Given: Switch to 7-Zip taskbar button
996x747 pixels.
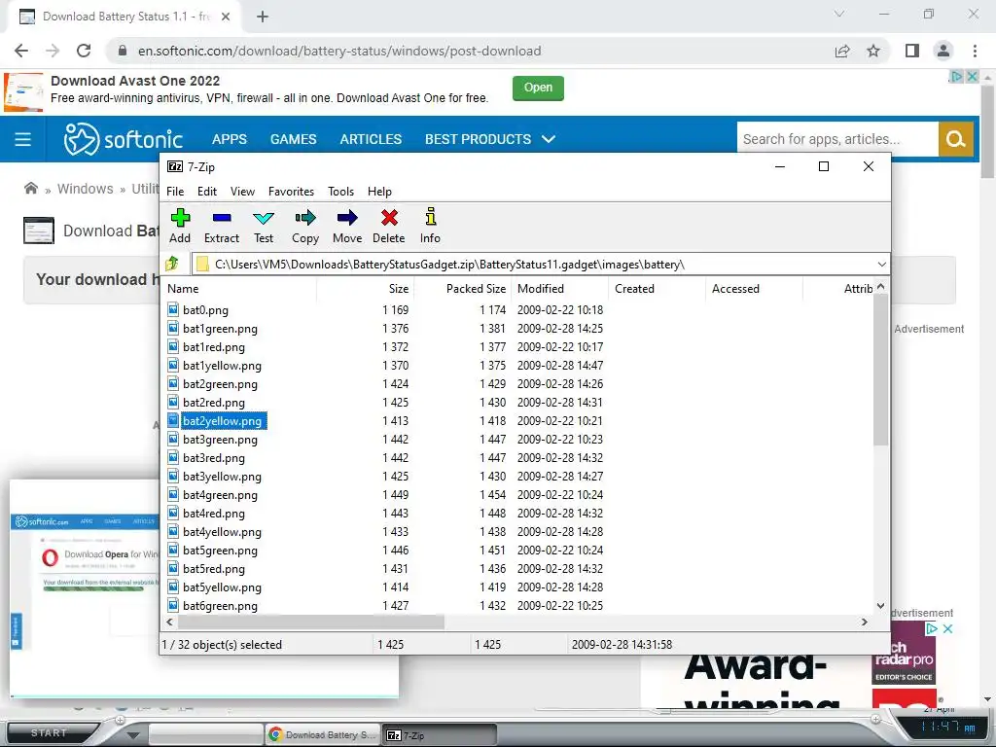Looking at the screenshot, I should 441,735.
